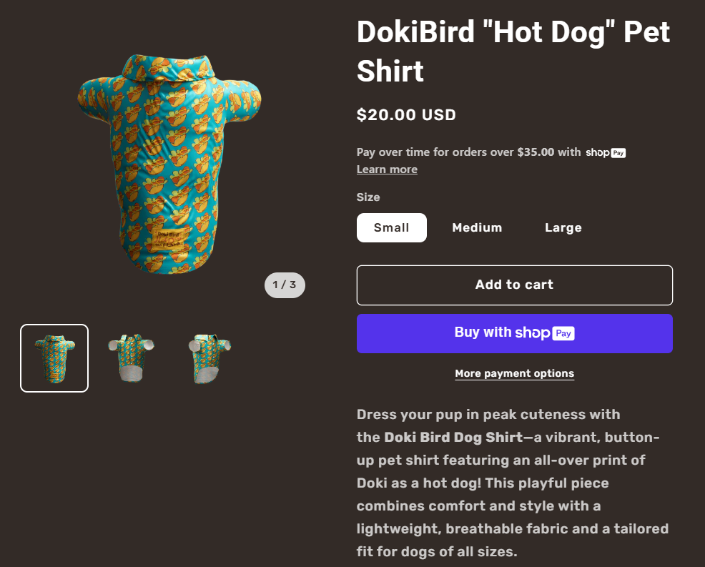Choose the Medium size option
This screenshot has width=705, height=567.
click(x=477, y=228)
